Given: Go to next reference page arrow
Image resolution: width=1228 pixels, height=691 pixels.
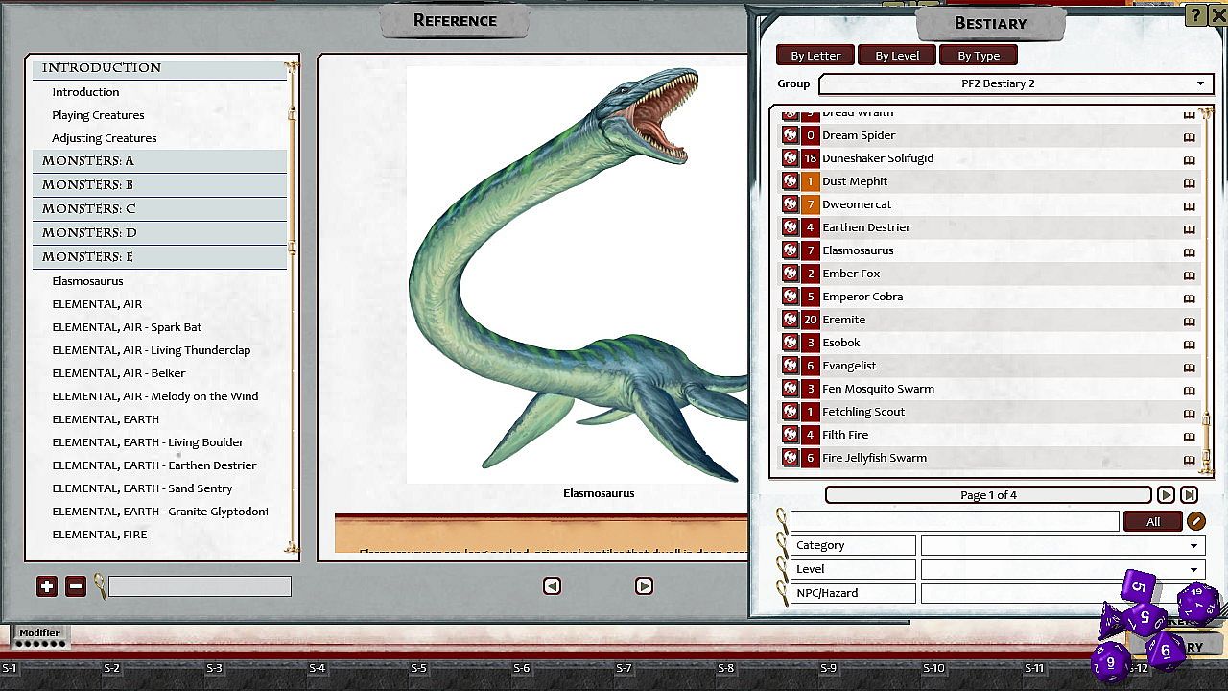Looking at the screenshot, I should pyautogui.click(x=644, y=586).
